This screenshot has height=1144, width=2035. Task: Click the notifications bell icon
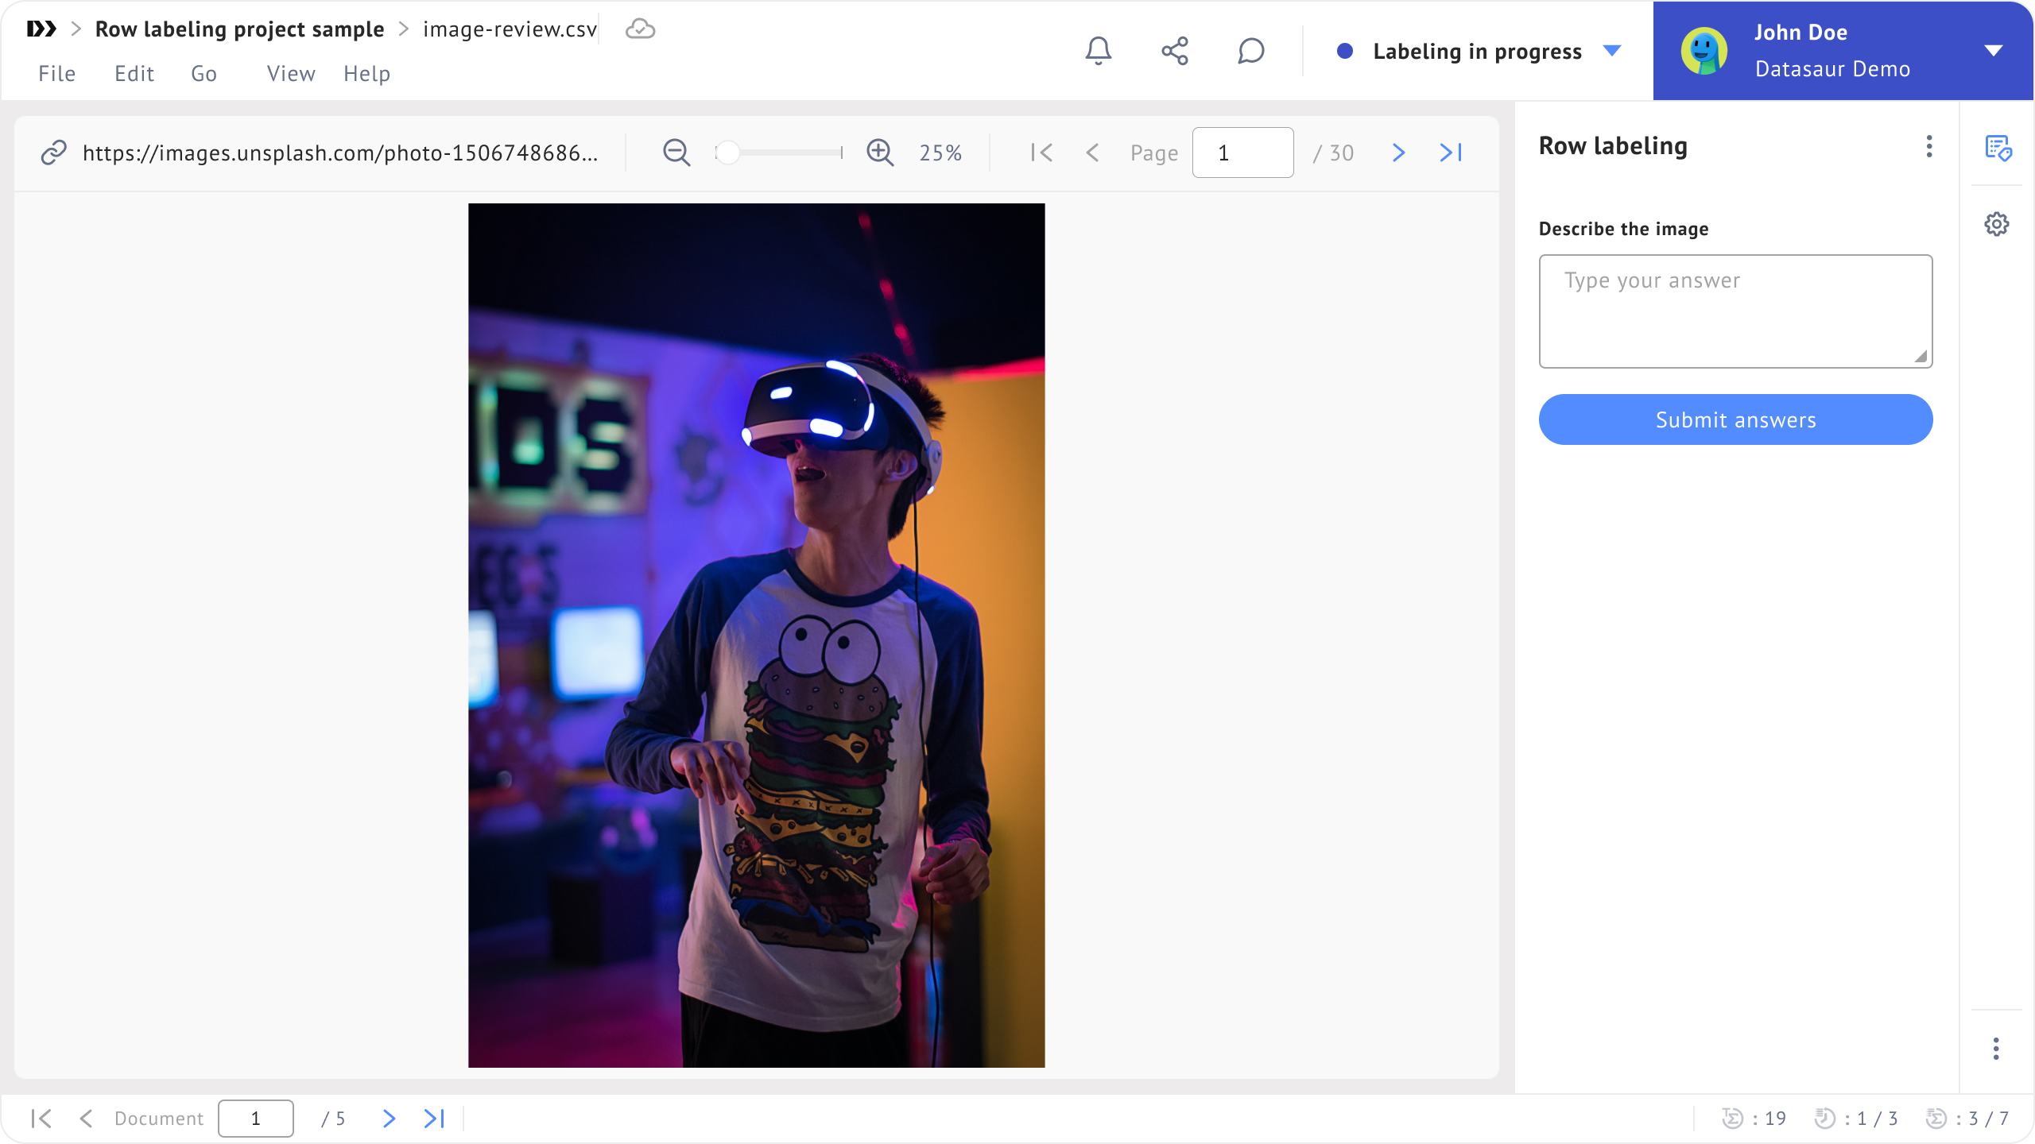pyautogui.click(x=1098, y=51)
